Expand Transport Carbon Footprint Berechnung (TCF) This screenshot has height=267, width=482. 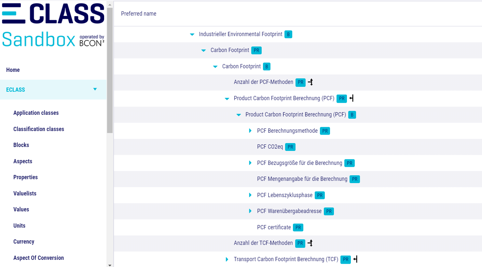(x=227, y=260)
